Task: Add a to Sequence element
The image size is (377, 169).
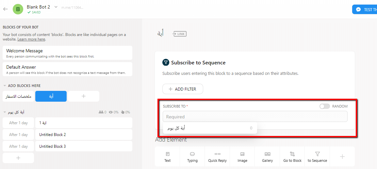Action: 317,157
